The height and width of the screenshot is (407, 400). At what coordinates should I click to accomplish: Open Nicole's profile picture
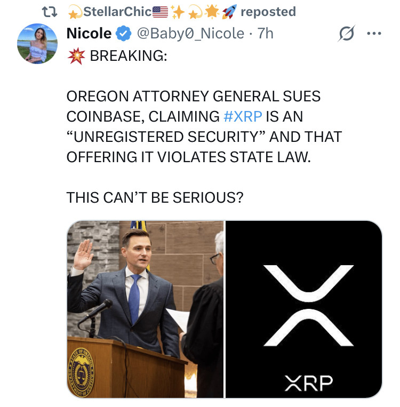[x=37, y=44]
